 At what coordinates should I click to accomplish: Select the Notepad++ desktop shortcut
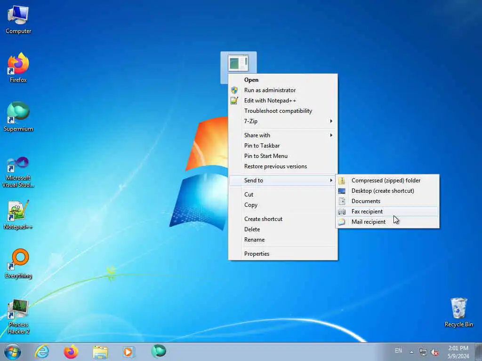pos(18,215)
